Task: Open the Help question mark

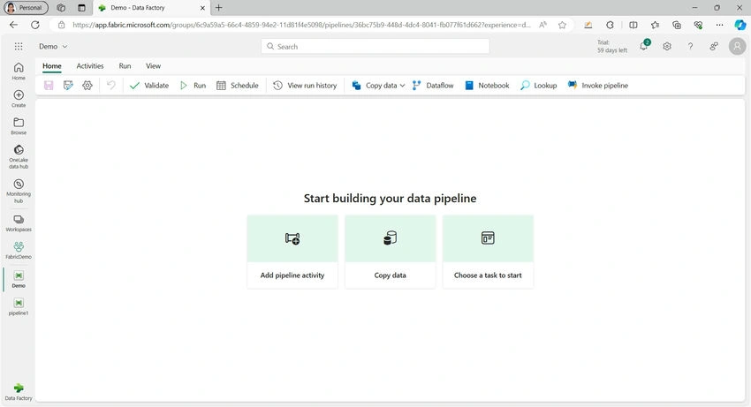Action: pyautogui.click(x=690, y=47)
